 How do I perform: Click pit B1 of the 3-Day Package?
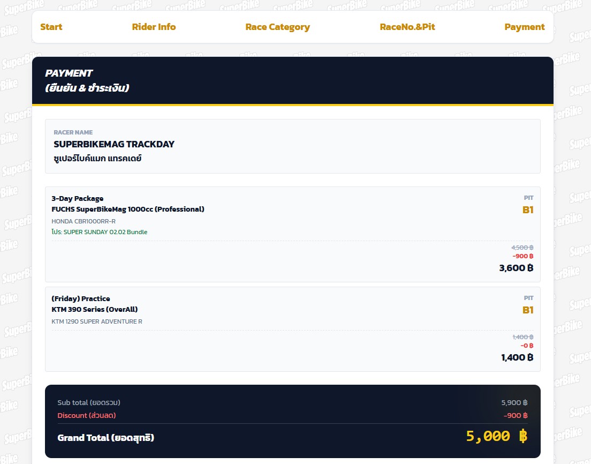tap(528, 210)
